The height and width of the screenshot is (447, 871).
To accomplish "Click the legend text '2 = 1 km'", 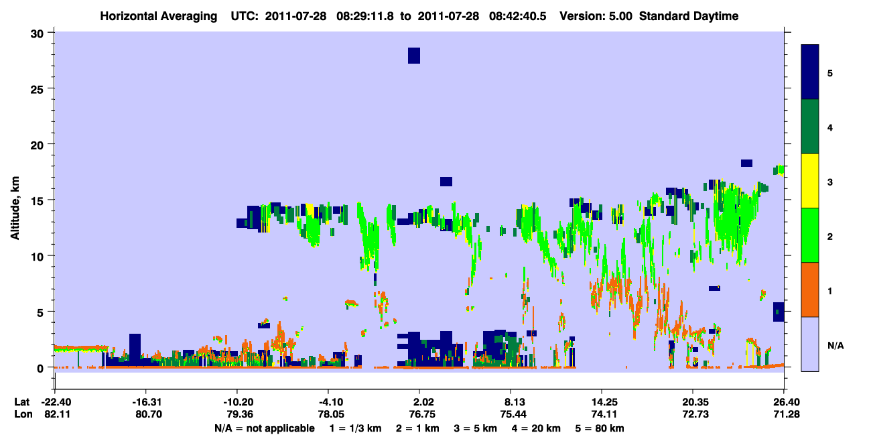I will (417, 428).
